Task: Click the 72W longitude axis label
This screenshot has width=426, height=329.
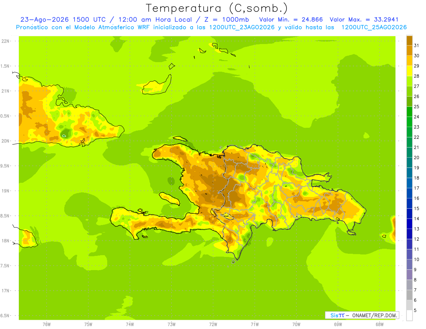Action: click(213, 324)
